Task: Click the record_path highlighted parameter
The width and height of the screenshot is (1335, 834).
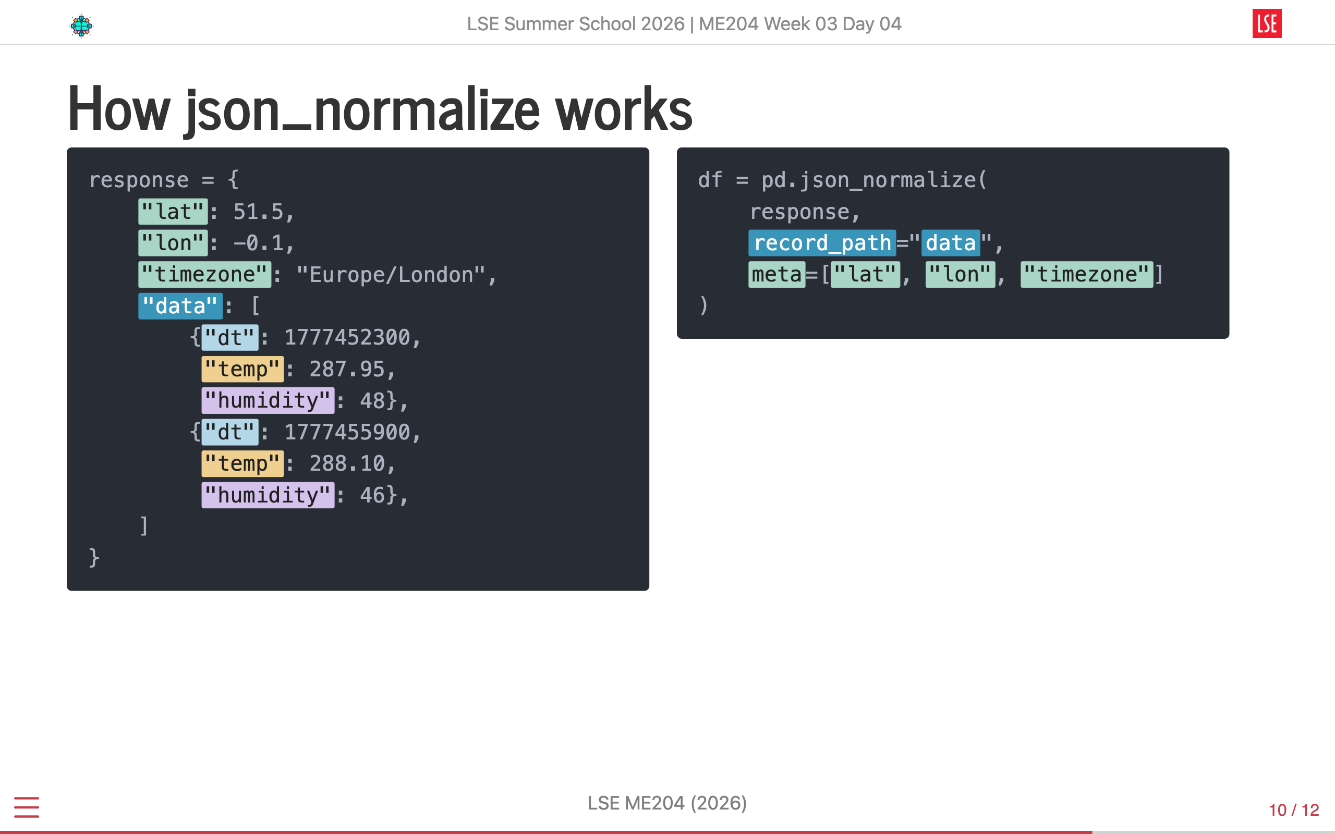Action: pyautogui.click(x=822, y=243)
